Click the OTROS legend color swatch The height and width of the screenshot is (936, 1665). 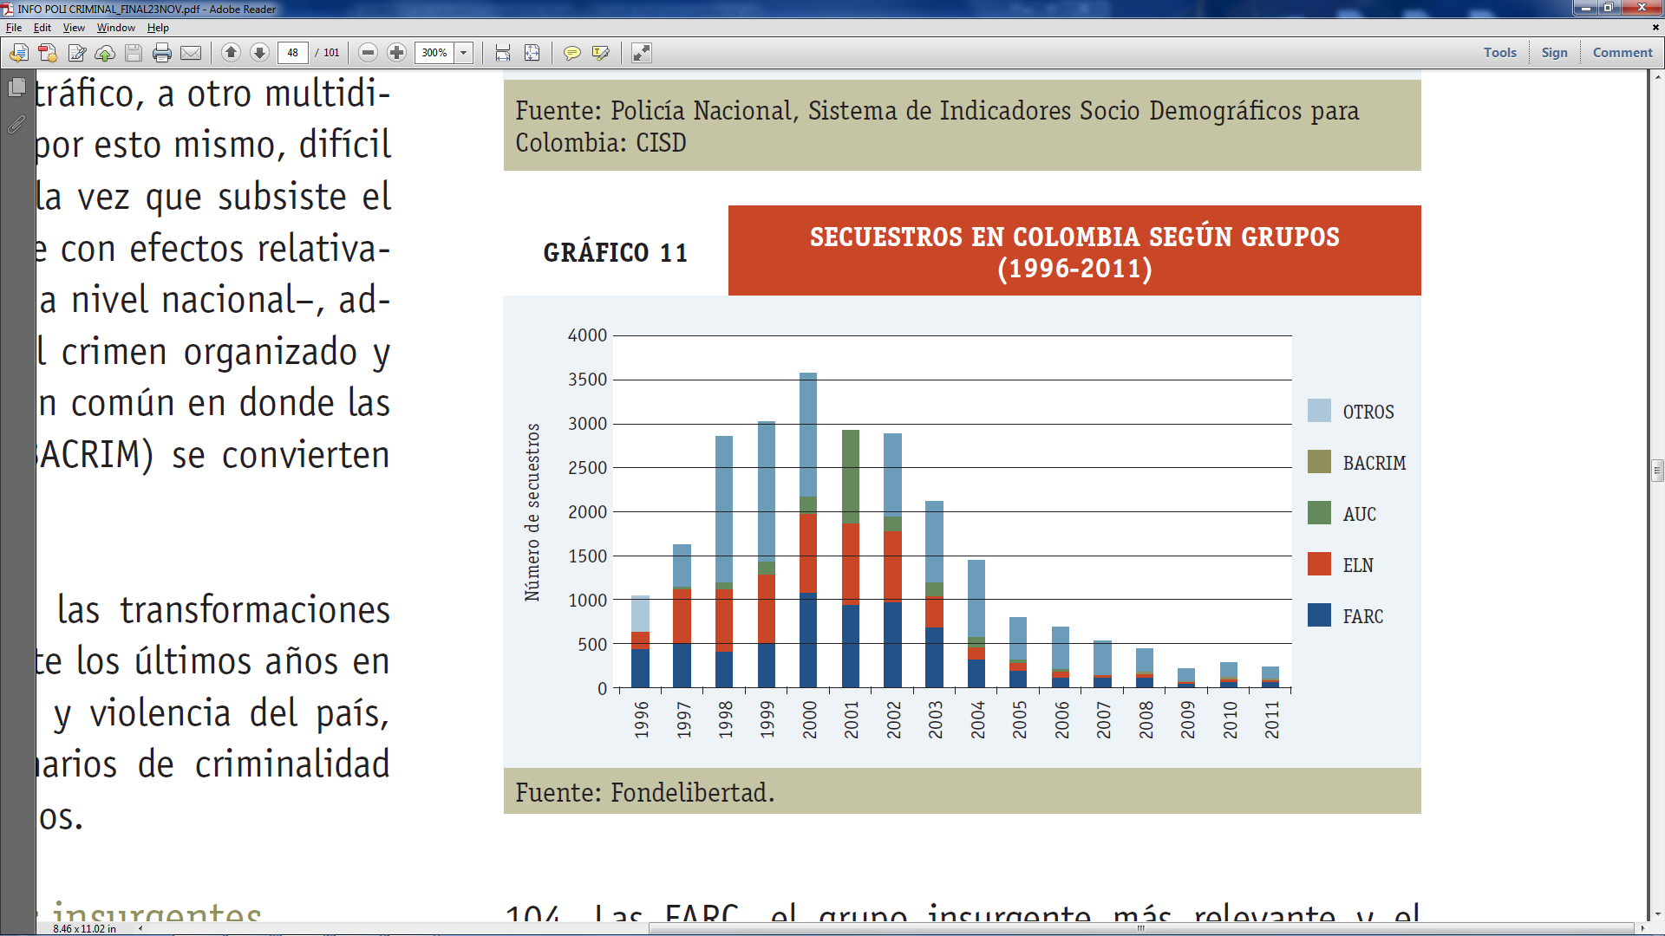[1319, 411]
